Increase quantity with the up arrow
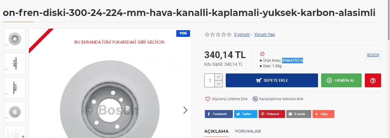This screenshot has width=390, height=138. coord(218,77)
